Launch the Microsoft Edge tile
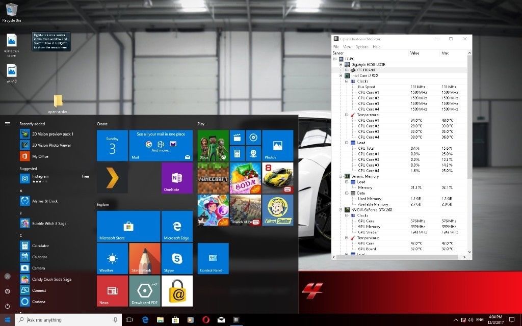 click(177, 226)
